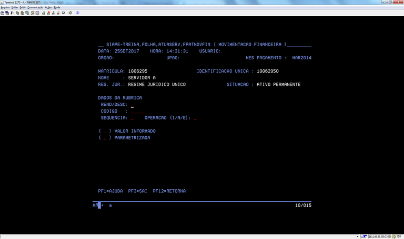Click the PF1=AJUDA help label

pyautogui.click(x=110, y=191)
